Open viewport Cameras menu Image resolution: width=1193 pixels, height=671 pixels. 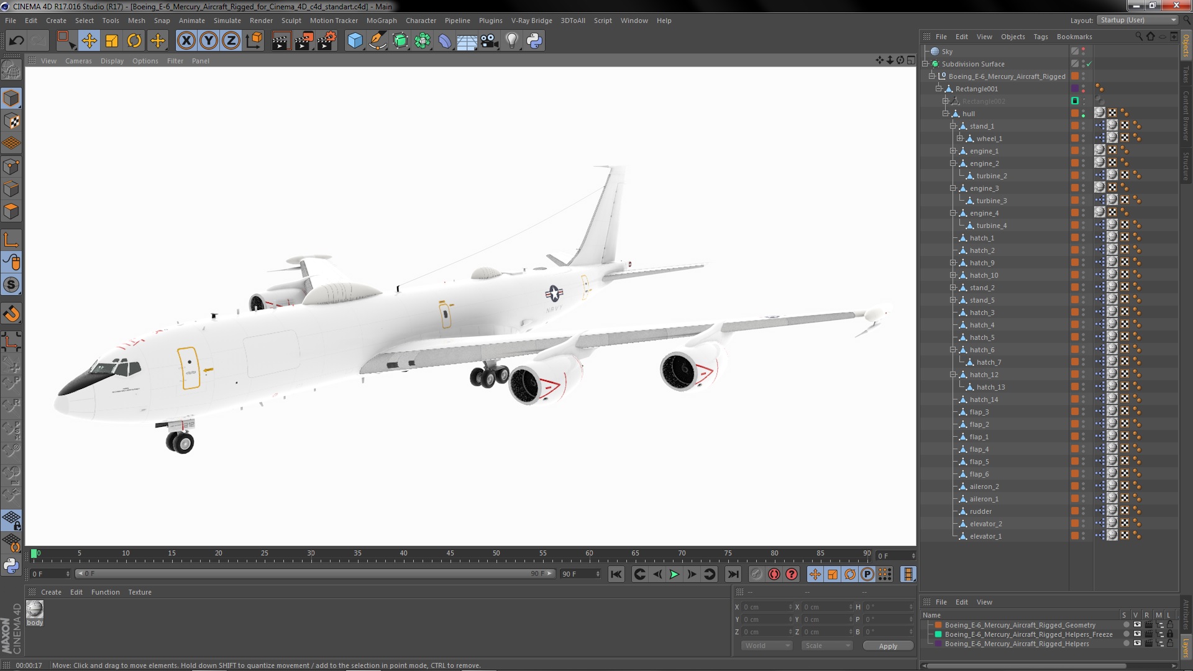(78, 61)
